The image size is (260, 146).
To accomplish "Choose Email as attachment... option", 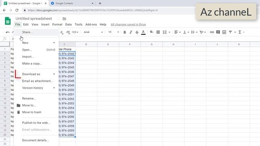I will click(x=36, y=81).
